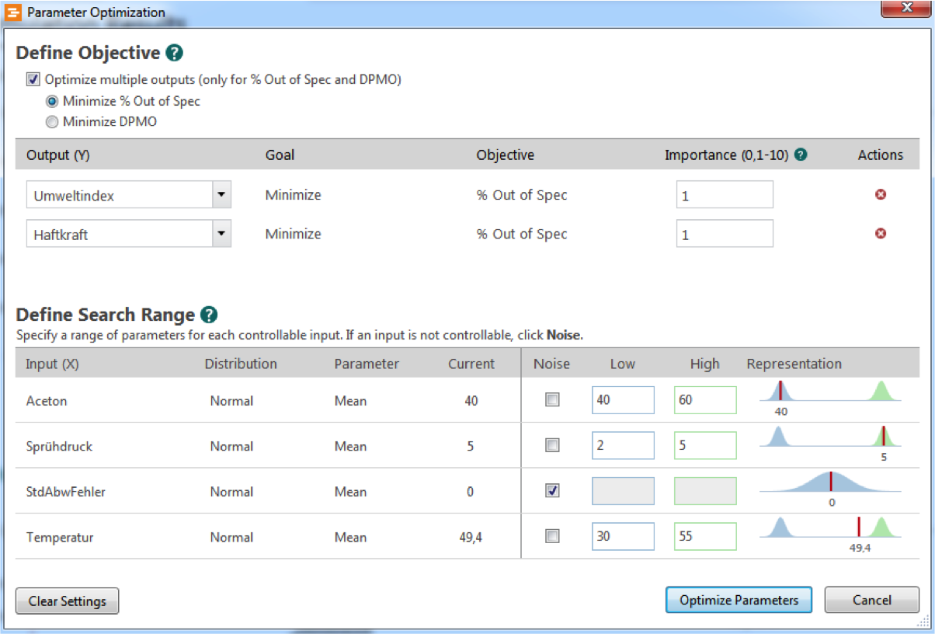
Task: Click Aceton Low value field
Action: click(x=623, y=401)
